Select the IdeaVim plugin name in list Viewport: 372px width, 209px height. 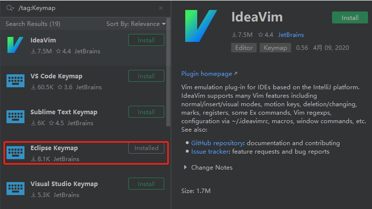tap(43, 40)
